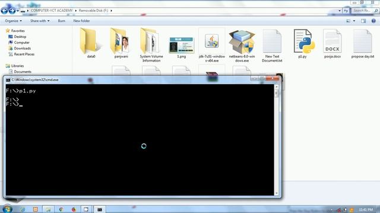Select the panjwani folder
380x213 pixels.
click(121, 43)
